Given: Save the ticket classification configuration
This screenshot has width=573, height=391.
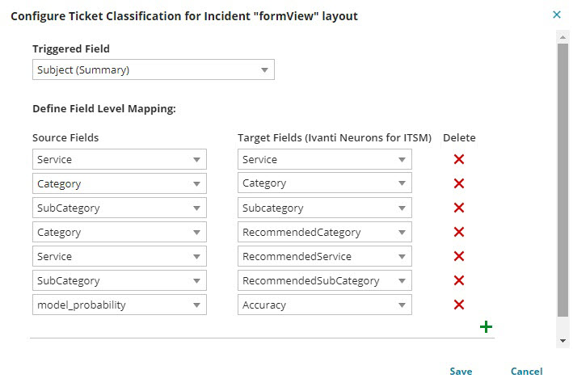Looking at the screenshot, I should tap(461, 372).
